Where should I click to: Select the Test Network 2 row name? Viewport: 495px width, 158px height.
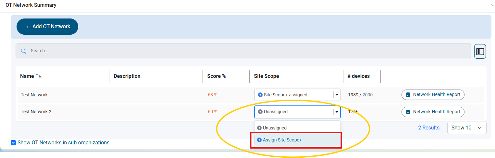[x=36, y=112]
